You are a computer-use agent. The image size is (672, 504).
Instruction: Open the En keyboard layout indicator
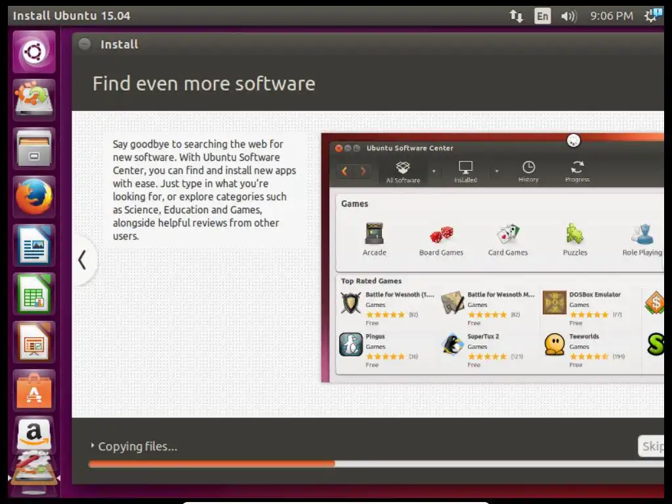click(543, 16)
